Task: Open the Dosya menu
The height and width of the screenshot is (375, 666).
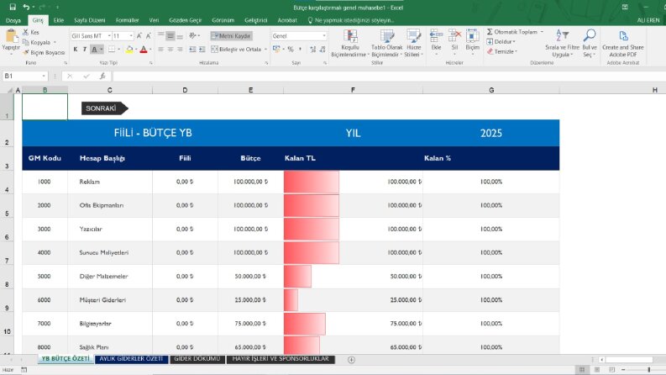Action: point(13,20)
